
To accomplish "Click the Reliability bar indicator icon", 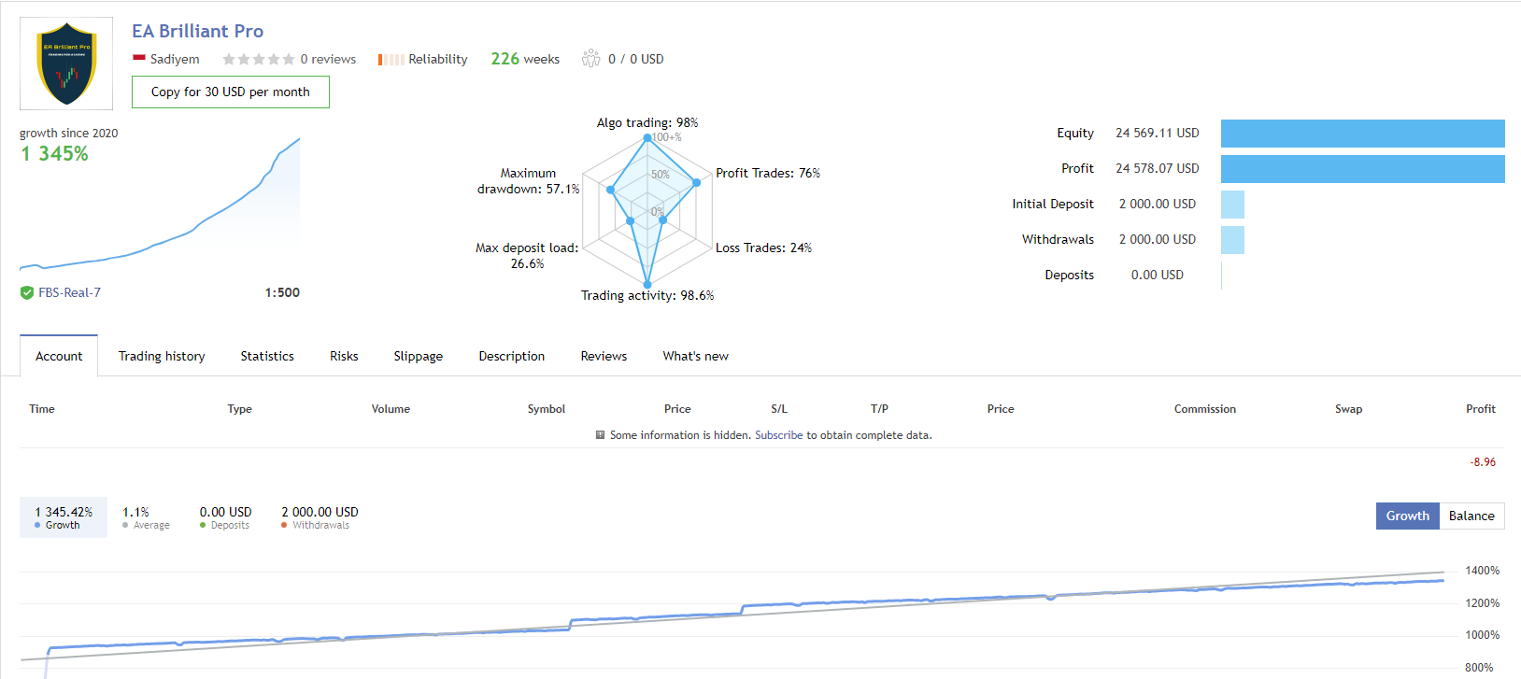I will coord(391,60).
